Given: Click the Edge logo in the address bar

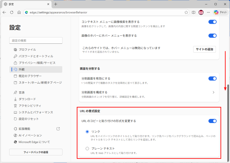Looking at the screenshot, I should tap(27, 12).
